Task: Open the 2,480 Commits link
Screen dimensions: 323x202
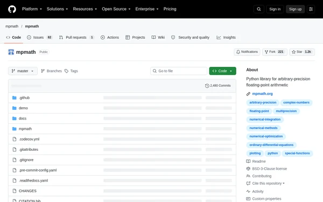Action: (218, 86)
